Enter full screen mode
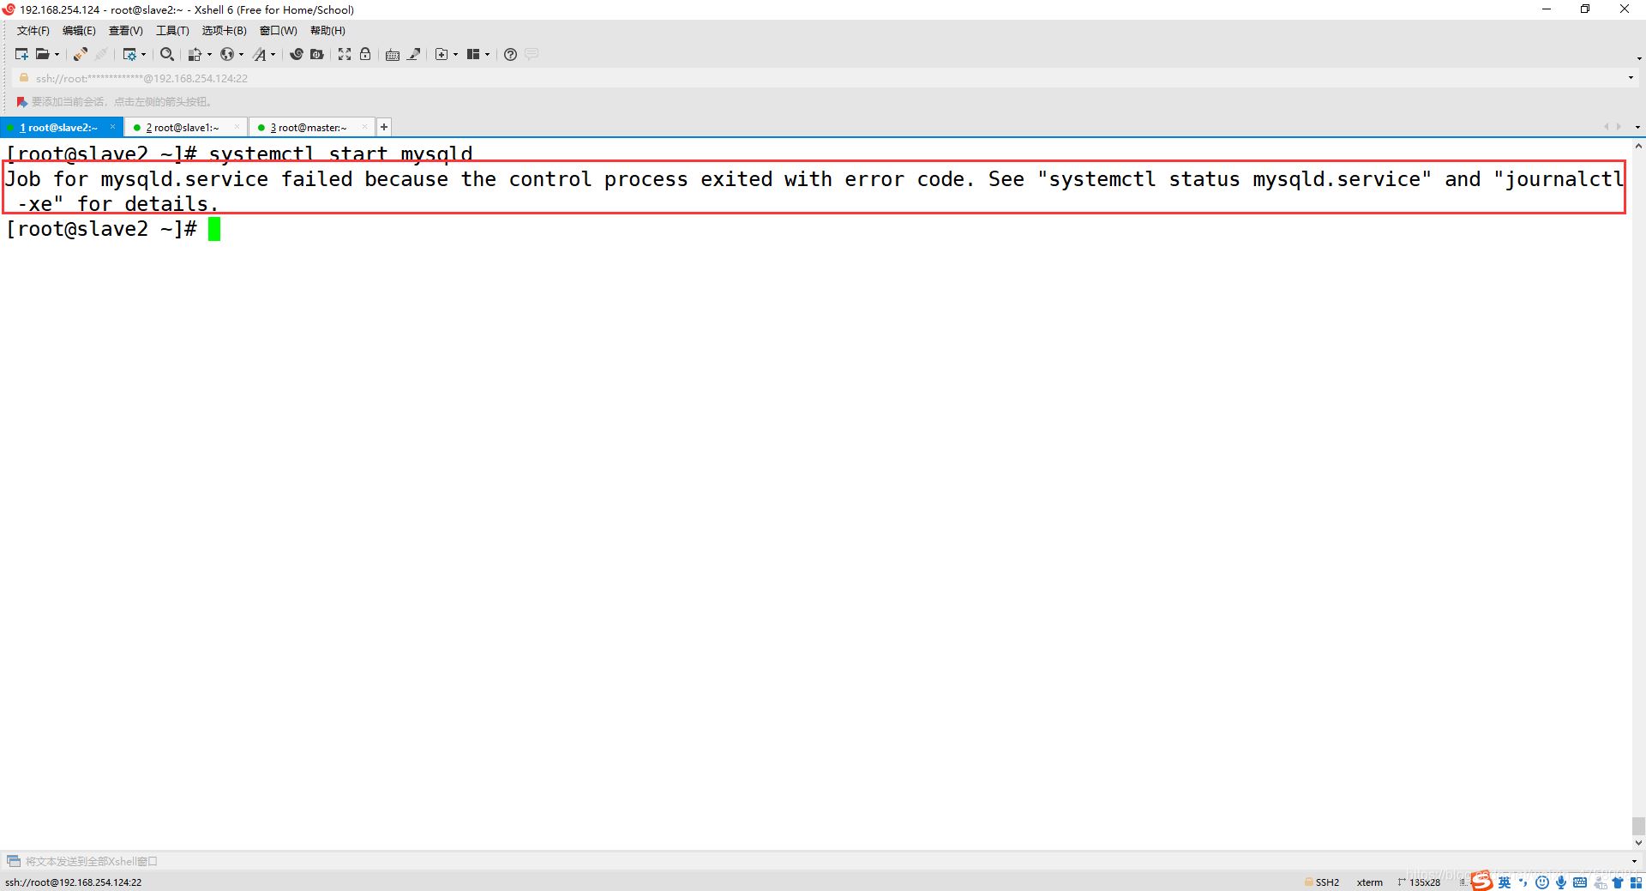 coord(344,54)
